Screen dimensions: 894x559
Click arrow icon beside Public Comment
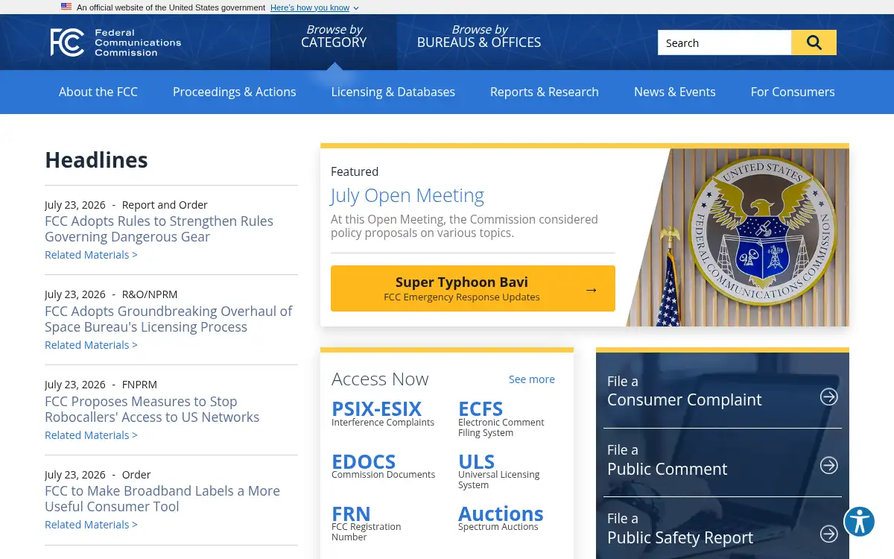click(829, 465)
